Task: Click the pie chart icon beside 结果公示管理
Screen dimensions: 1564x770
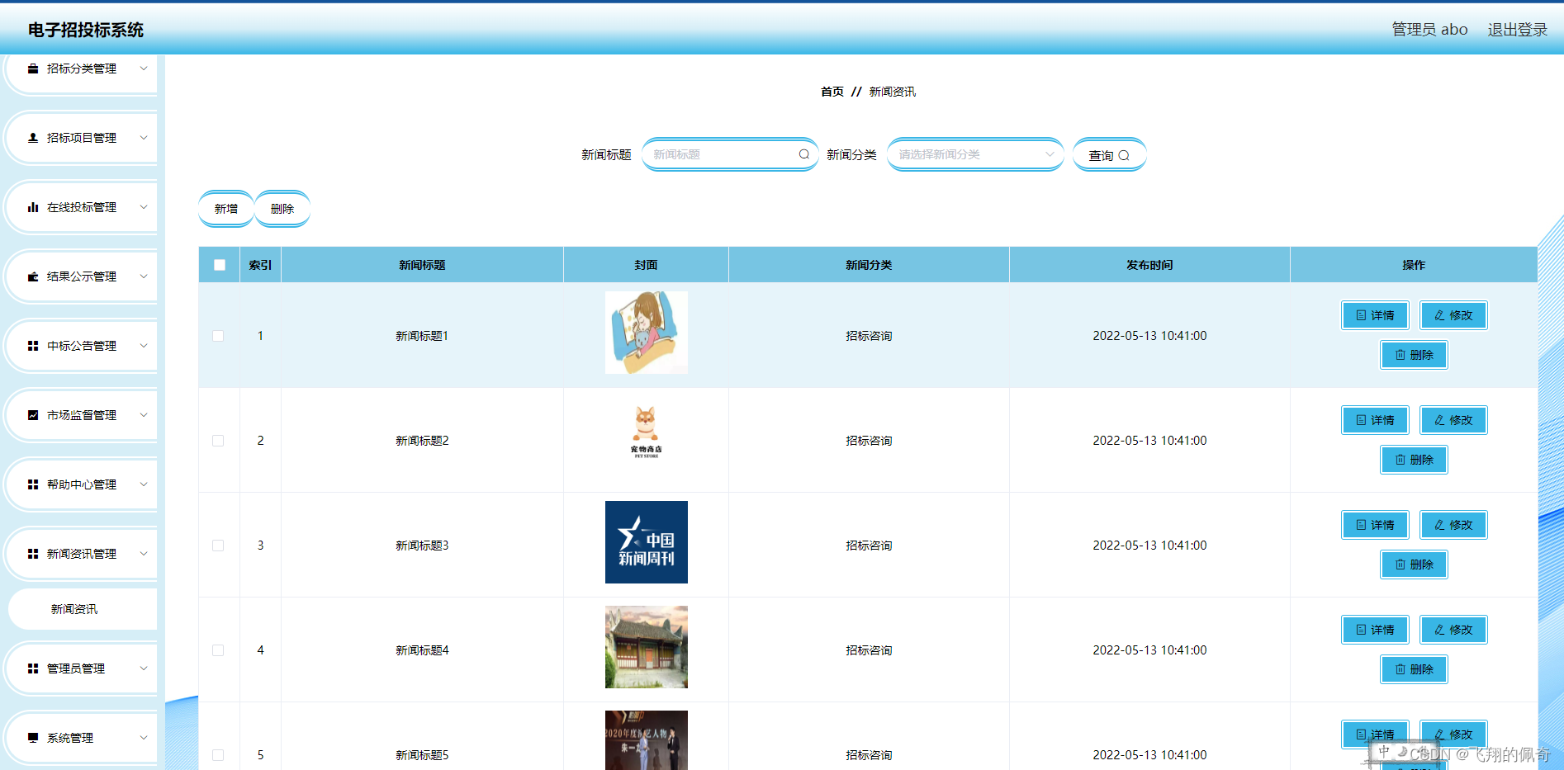Action: pos(32,276)
